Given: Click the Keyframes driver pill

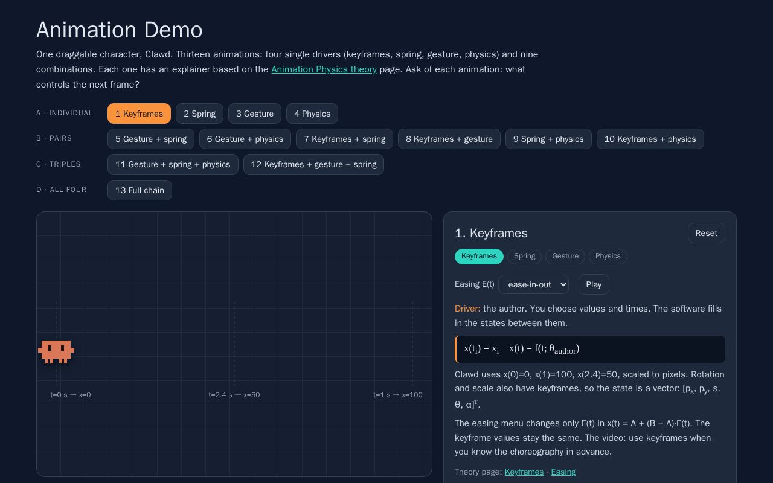Looking at the screenshot, I should [x=479, y=257].
